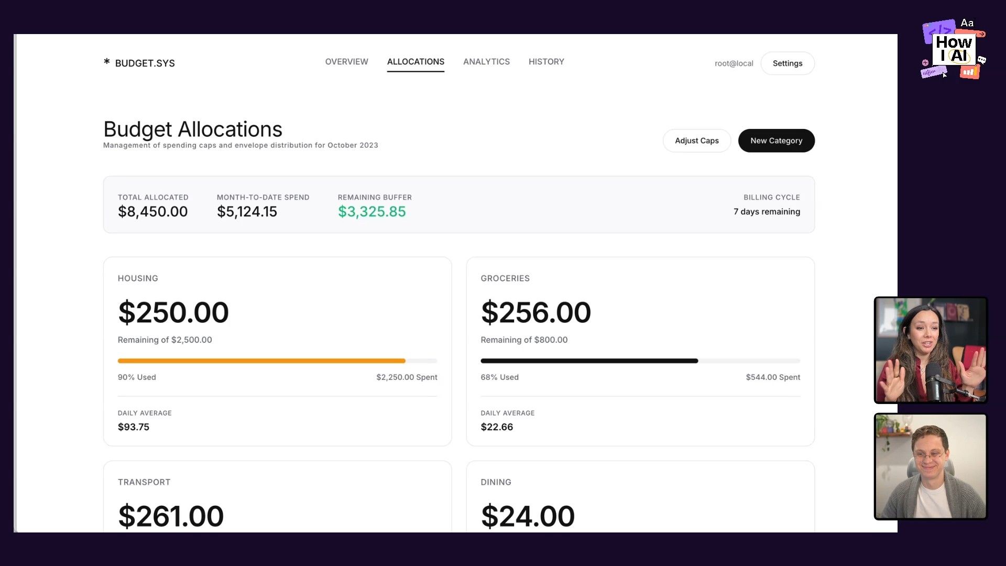Click the root@local account label
The height and width of the screenshot is (566, 1006).
point(734,63)
